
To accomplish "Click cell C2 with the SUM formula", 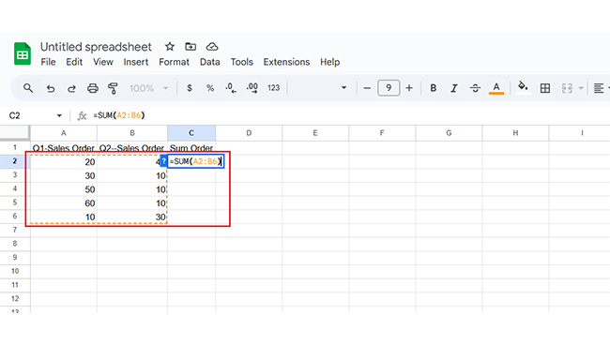I will (196, 161).
